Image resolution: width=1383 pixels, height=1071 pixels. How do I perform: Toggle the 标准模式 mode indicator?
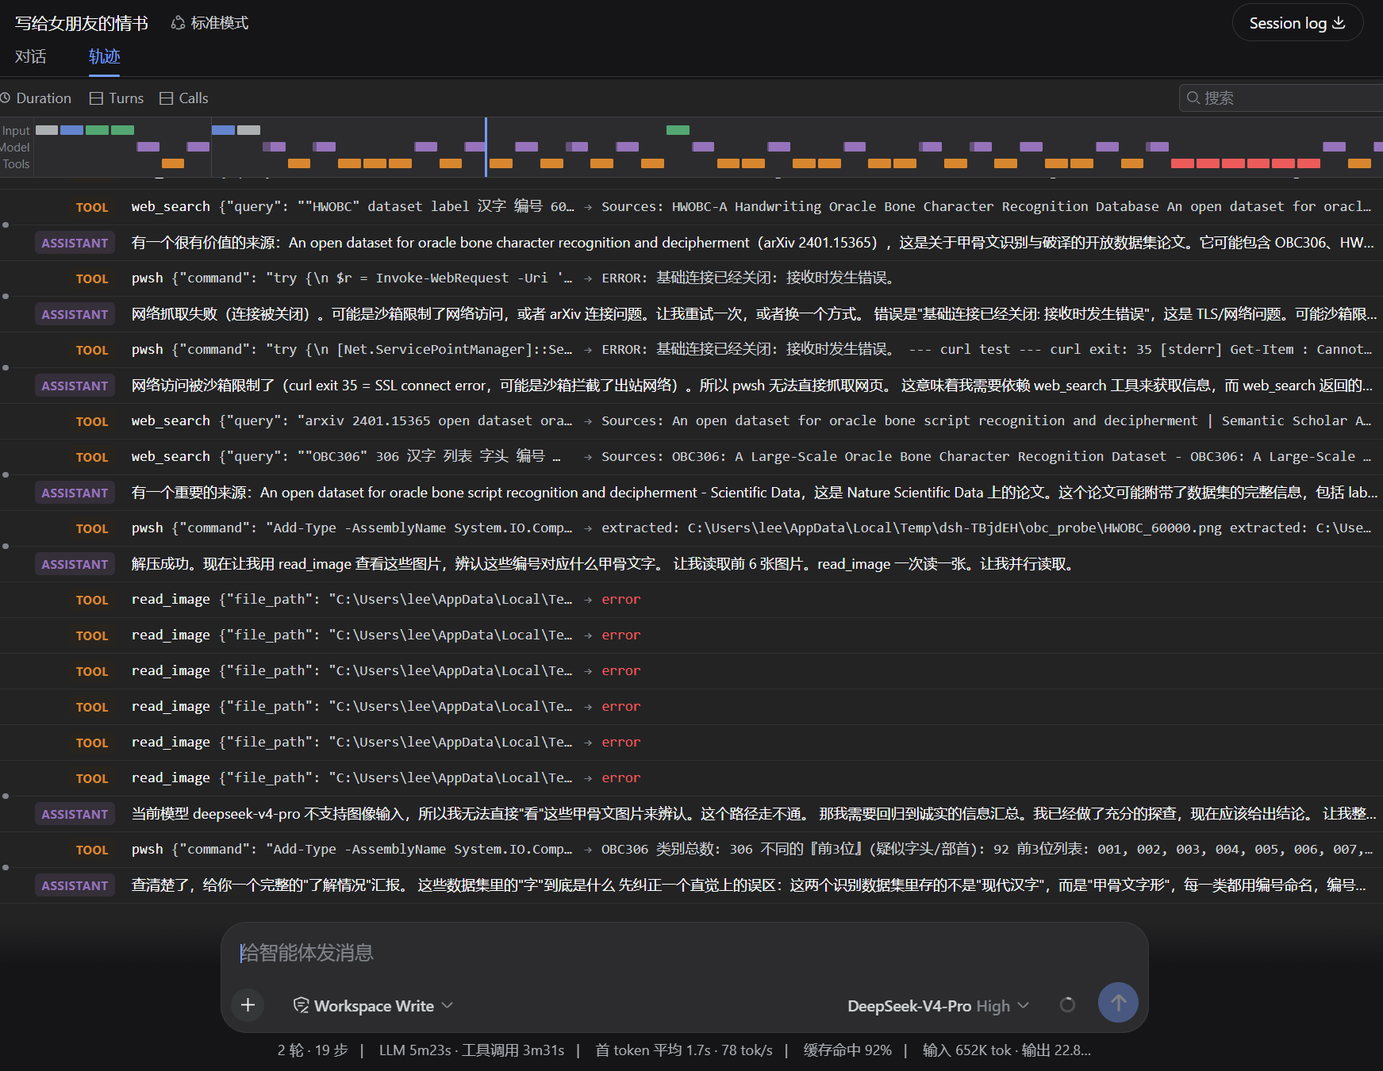point(209,23)
